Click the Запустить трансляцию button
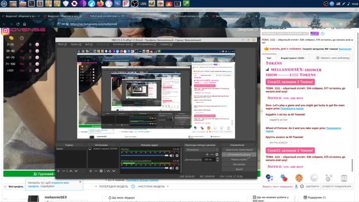Screen dimensions: 359x202 238,149
